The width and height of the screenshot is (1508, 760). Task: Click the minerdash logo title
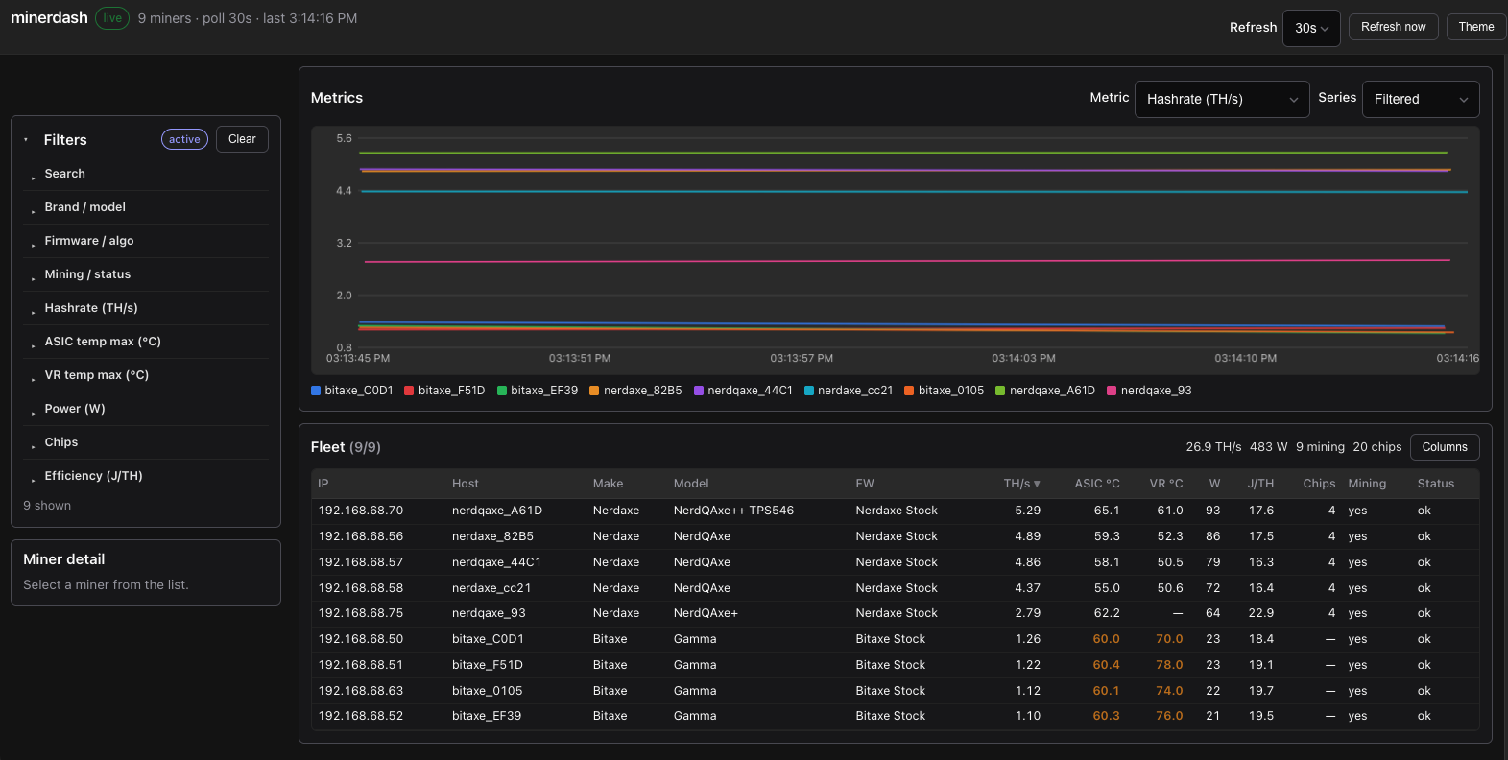49,17
